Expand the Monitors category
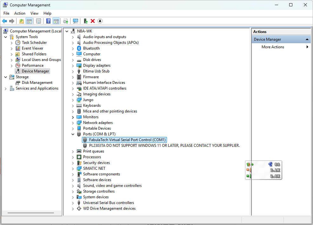This screenshot has width=313, height=225. (73, 117)
